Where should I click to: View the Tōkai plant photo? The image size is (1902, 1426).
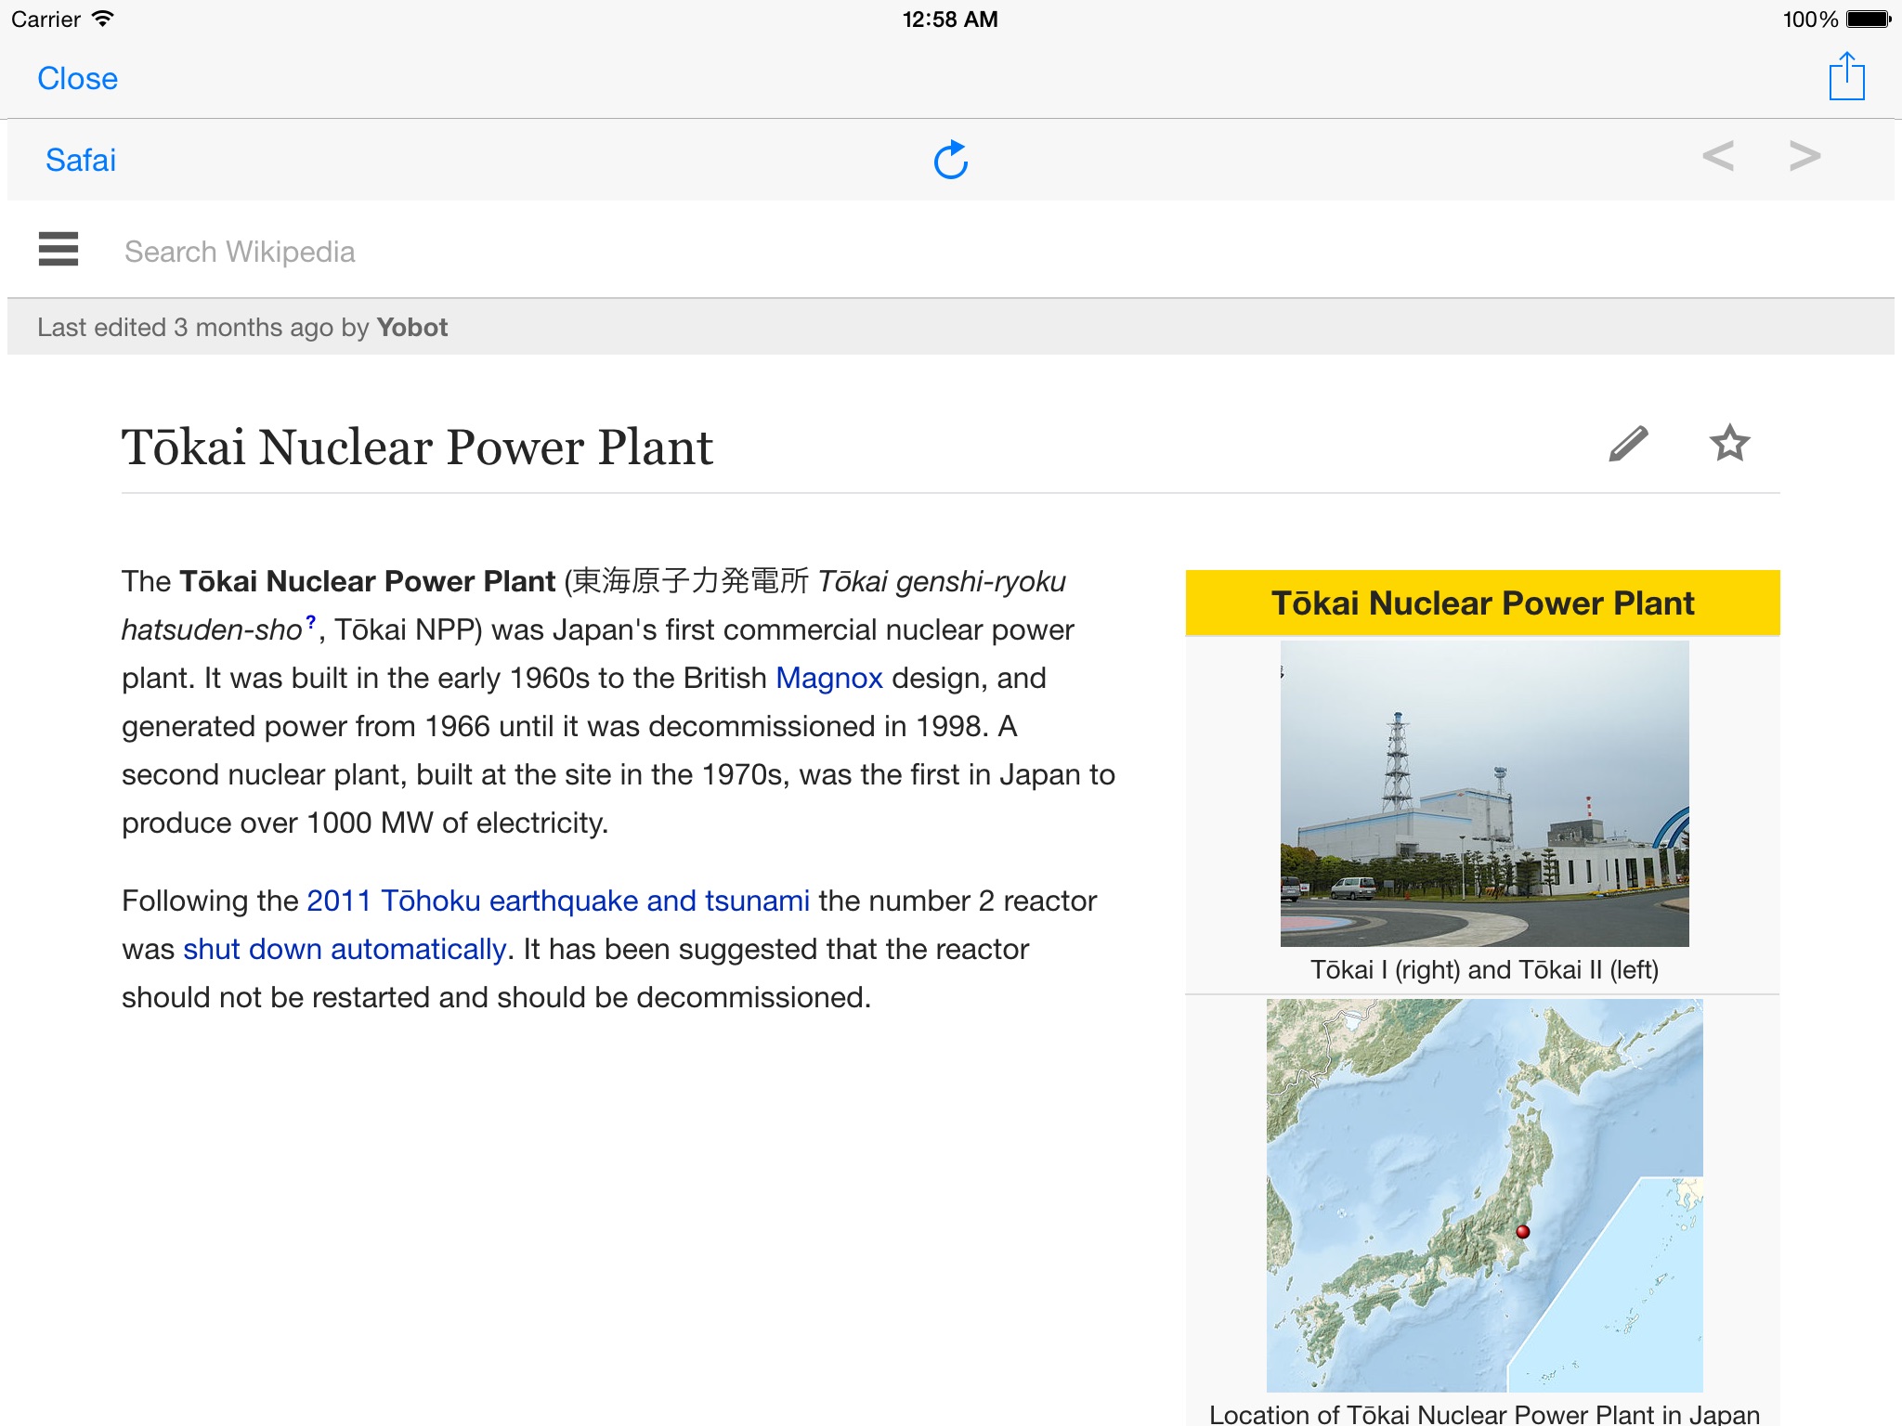1483,794
